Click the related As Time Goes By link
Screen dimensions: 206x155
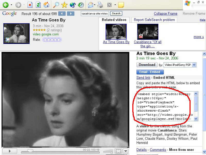pos(116,42)
